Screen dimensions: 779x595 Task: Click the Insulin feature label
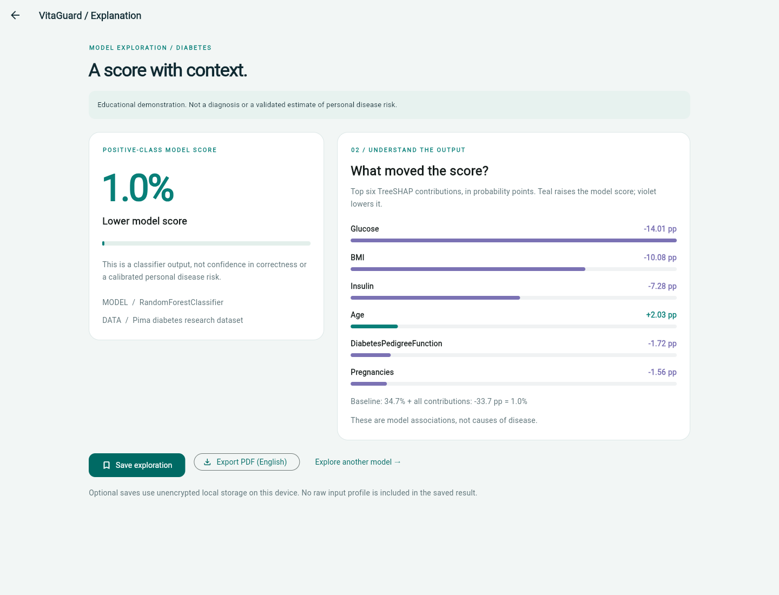click(362, 286)
